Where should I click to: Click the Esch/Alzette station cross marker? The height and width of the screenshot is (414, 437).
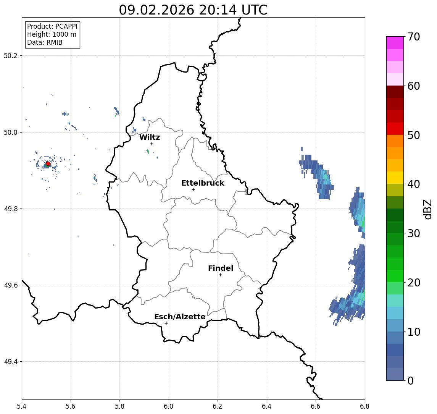click(166, 323)
